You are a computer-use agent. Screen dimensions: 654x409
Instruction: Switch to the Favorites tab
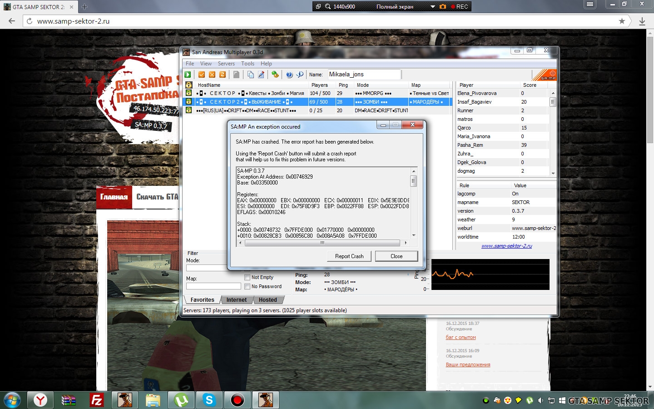[x=202, y=300]
